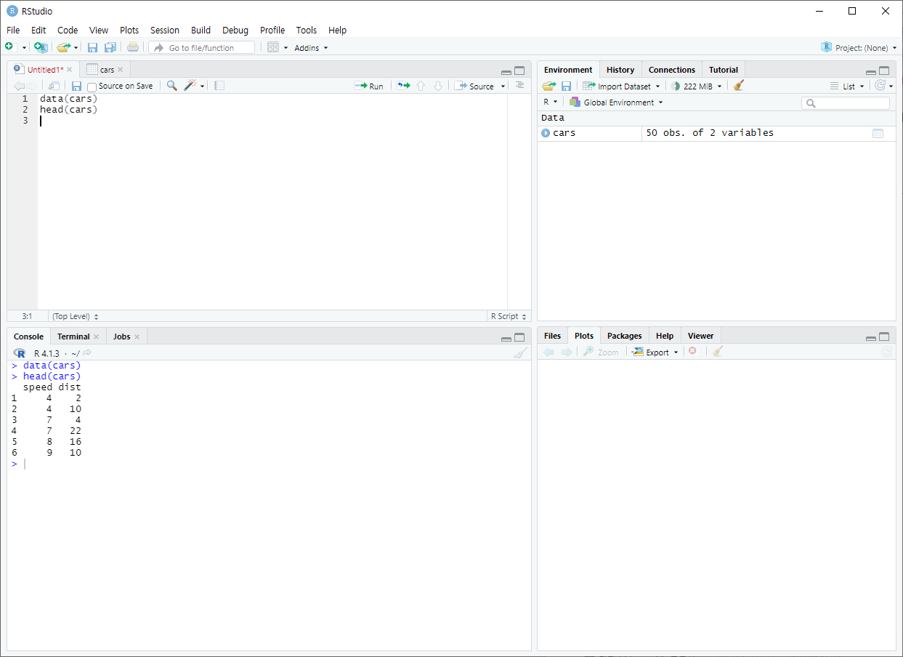Click the console input prompt
This screenshot has height=657, width=903.
pyautogui.click(x=269, y=464)
